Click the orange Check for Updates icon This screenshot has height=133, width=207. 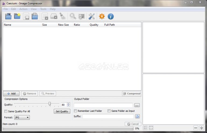coord(102,16)
